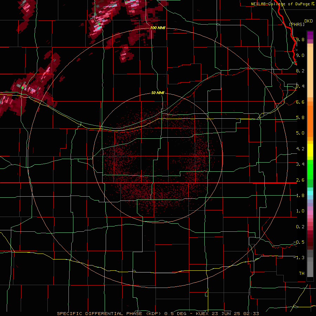Click the 0.2 scale value

point(300,227)
